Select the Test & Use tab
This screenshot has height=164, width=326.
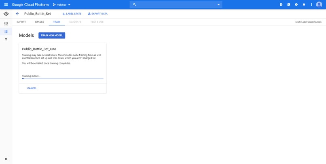pos(97,22)
